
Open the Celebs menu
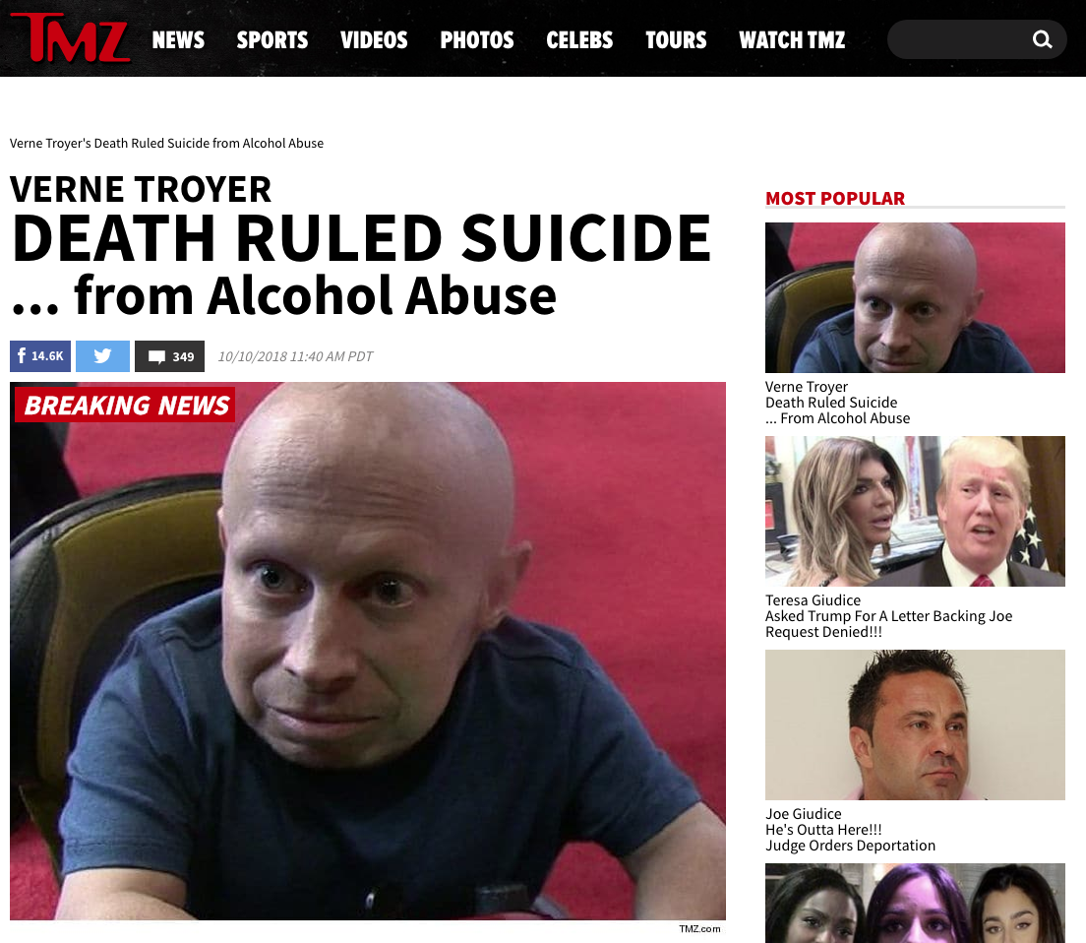coord(579,40)
